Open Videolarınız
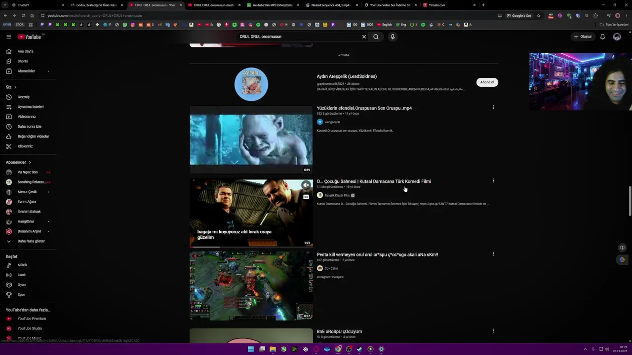This screenshot has width=632, height=355. (x=28, y=116)
